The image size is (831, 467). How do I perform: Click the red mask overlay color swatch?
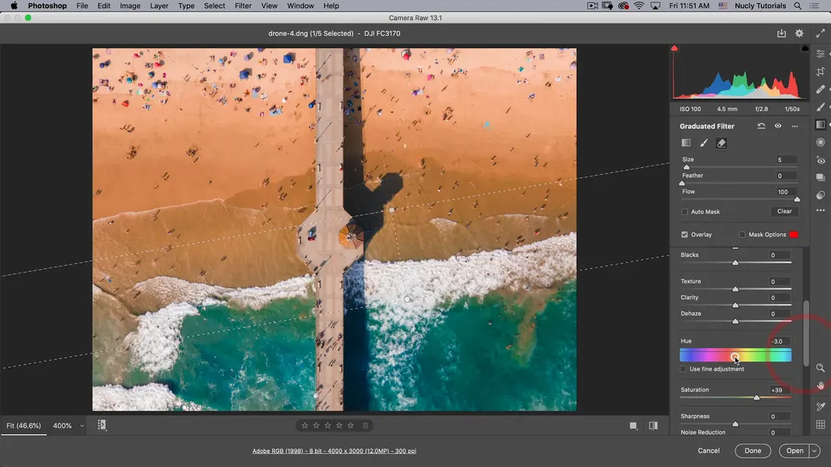click(x=794, y=235)
